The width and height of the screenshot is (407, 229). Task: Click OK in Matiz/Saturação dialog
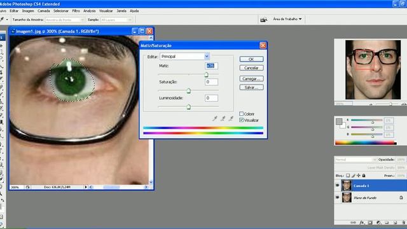click(251, 59)
